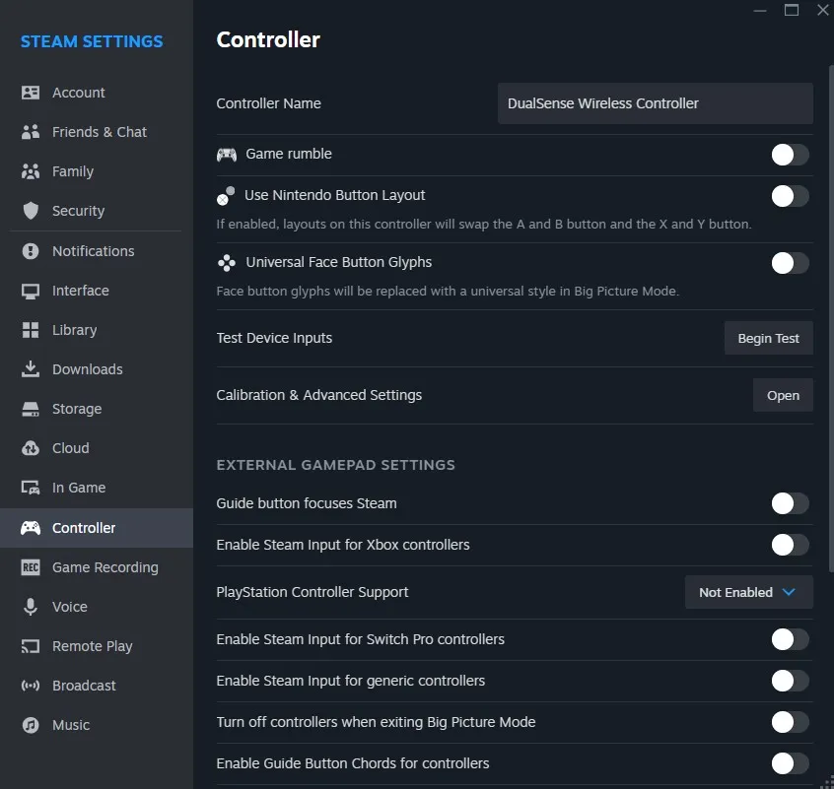
Task: Open the Voice microphone icon
Action: click(x=31, y=607)
